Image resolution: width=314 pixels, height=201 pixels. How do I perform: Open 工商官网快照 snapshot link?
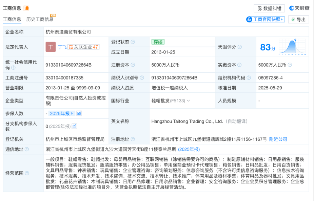point(266,19)
